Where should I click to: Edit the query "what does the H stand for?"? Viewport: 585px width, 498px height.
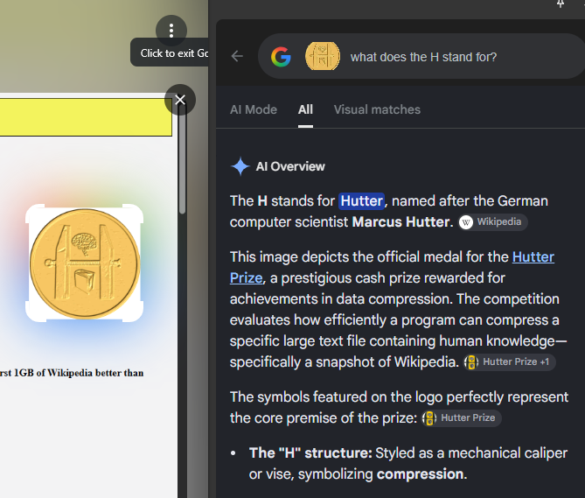point(423,57)
